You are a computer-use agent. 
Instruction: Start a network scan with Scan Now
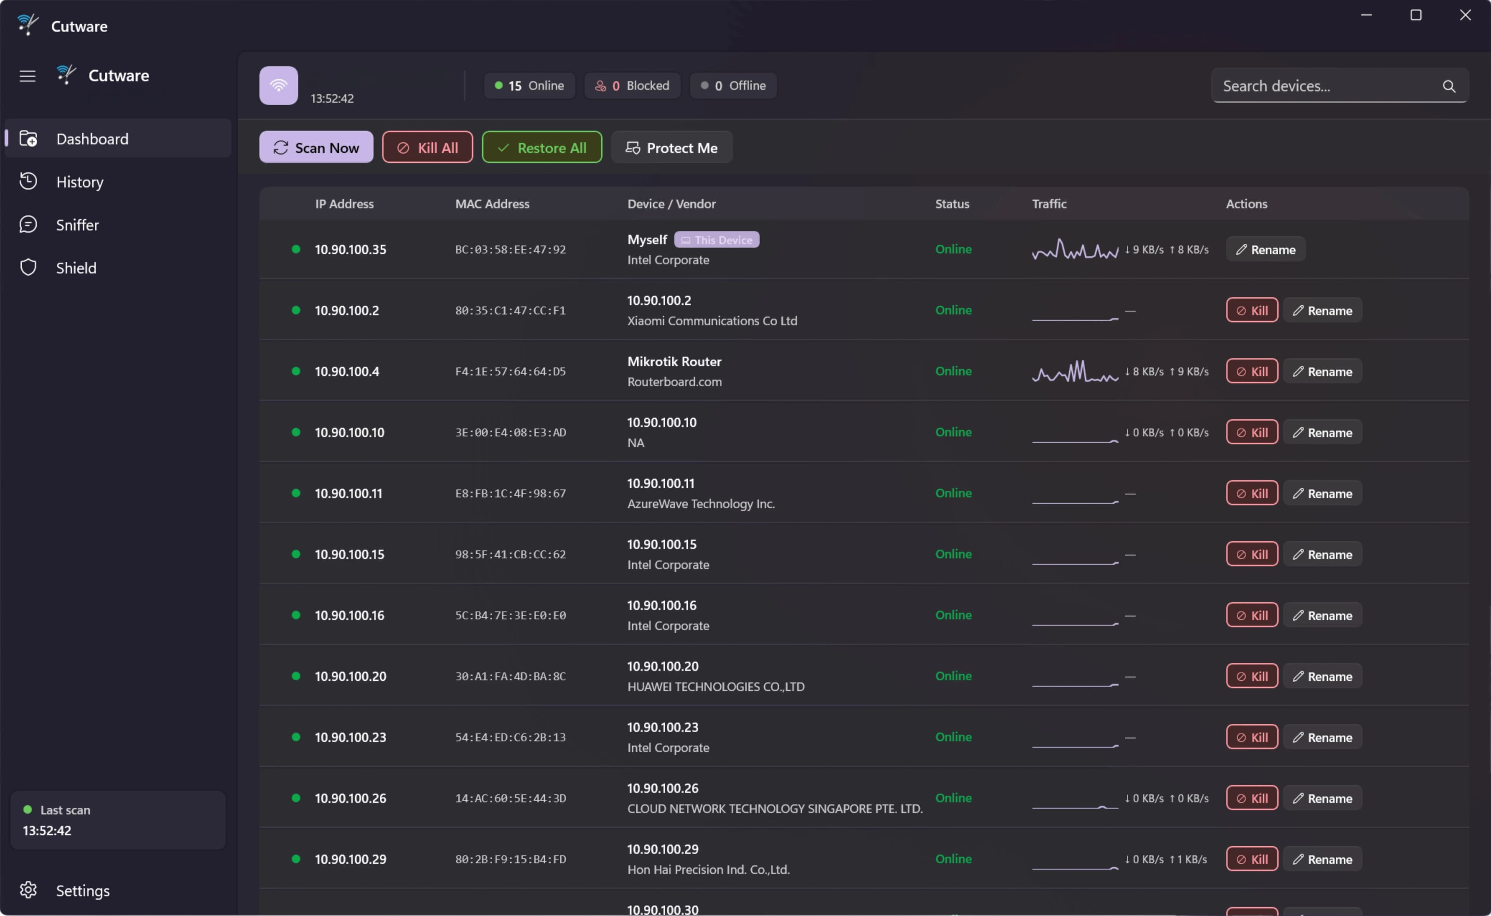point(316,147)
